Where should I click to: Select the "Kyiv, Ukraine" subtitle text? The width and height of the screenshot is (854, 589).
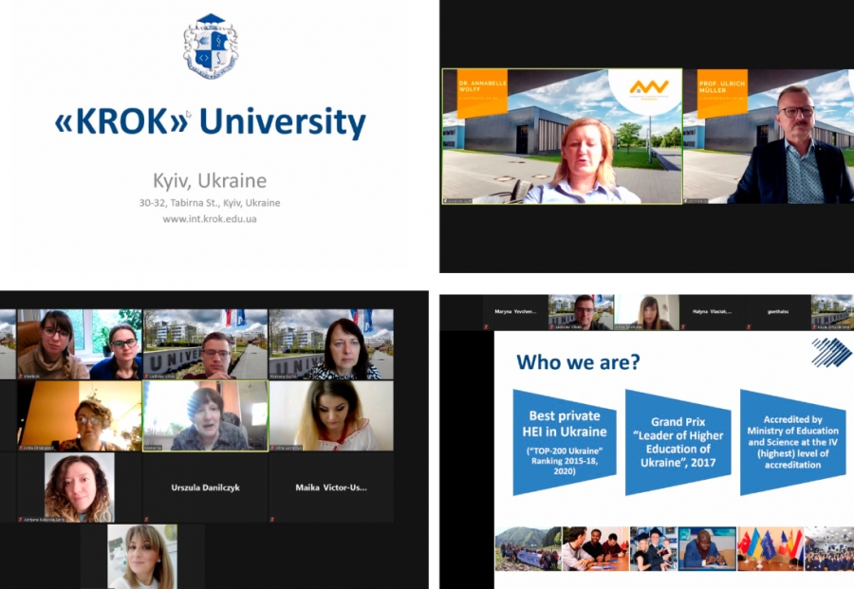pyautogui.click(x=210, y=180)
